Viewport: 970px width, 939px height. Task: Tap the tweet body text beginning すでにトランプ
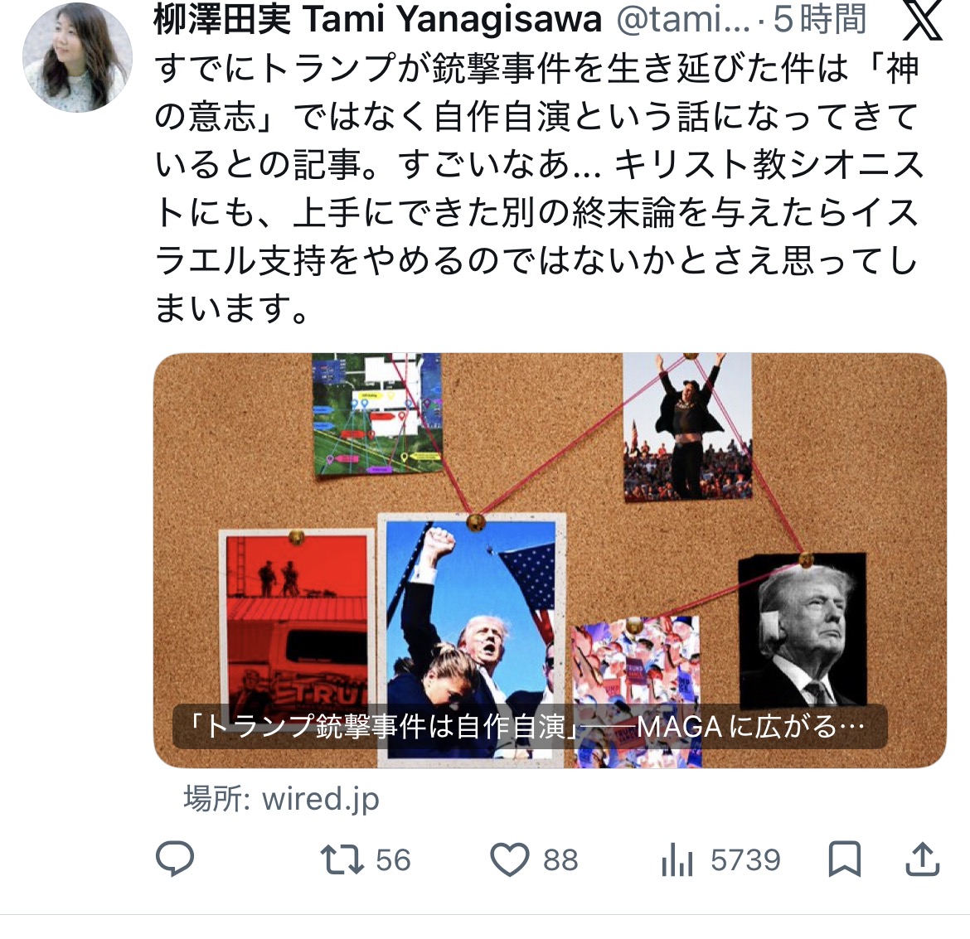[x=538, y=188]
